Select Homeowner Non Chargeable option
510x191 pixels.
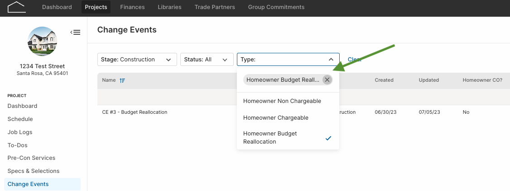tap(288, 101)
